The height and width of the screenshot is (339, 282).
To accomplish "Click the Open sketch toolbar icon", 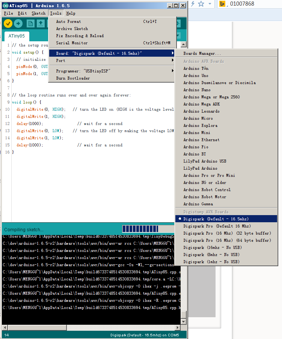I will click(41, 23).
